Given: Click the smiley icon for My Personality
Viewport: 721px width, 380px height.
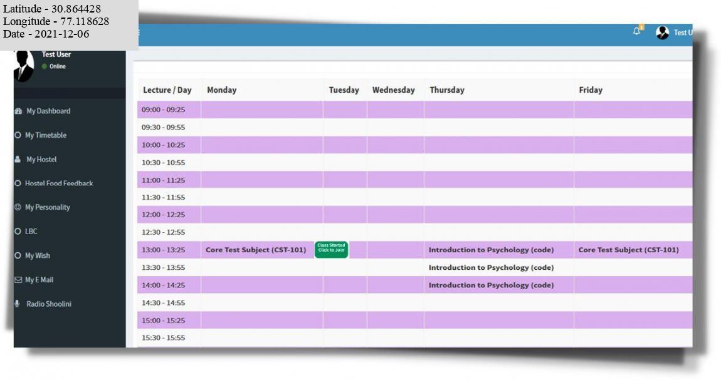Looking at the screenshot, I should (x=18, y=207).
